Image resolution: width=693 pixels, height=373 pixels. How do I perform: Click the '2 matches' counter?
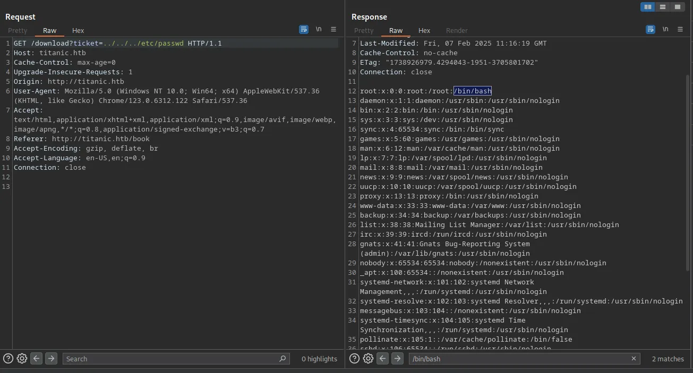668,359
